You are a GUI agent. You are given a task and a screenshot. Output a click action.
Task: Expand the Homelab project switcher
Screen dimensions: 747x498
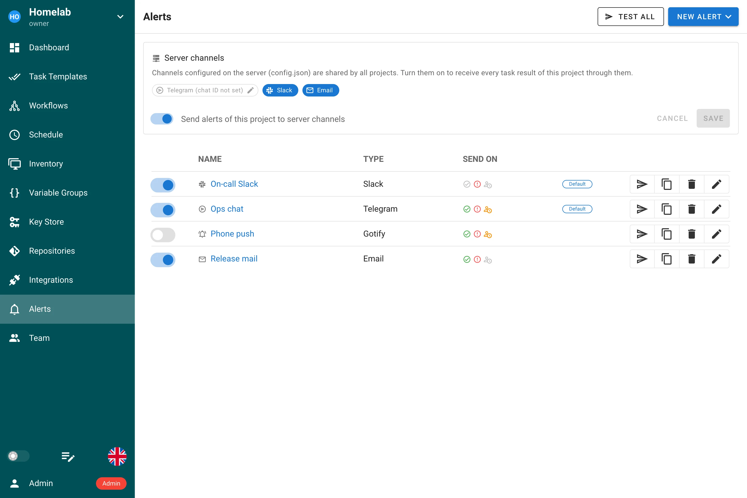(120, 17)
